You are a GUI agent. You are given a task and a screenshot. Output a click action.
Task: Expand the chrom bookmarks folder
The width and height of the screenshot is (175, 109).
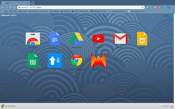click(14, 11)
